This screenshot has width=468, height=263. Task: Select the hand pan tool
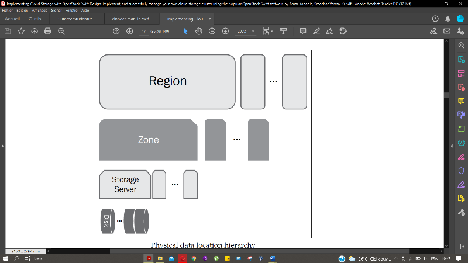pos(198,31)
